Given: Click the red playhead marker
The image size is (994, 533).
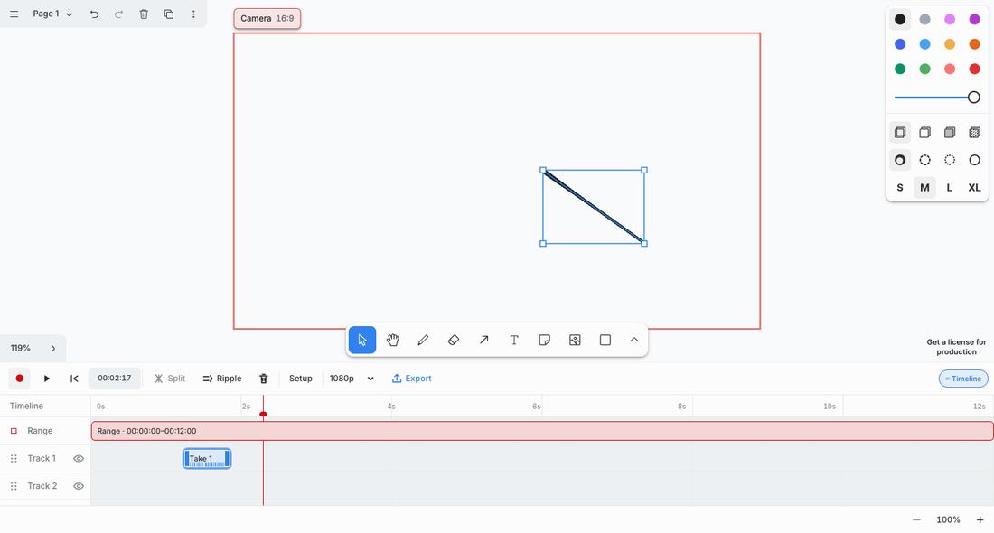Looking at the screenshot, I should (x=263, y=414).
